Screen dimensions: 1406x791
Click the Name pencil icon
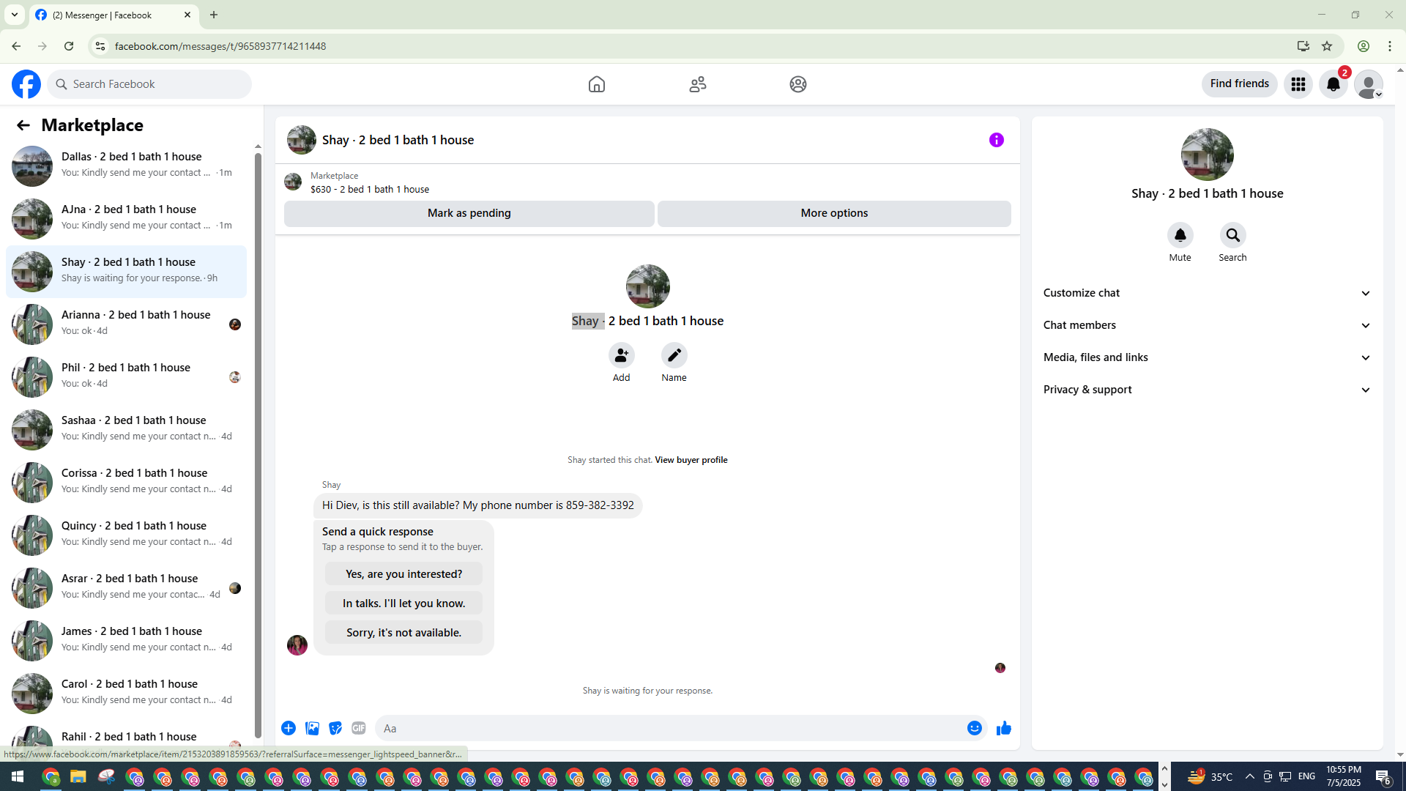674,355
